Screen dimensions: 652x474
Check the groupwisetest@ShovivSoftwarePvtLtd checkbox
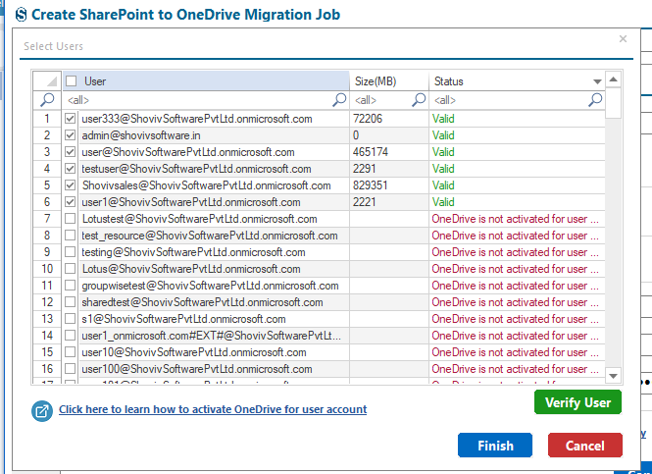pos(71,285)
